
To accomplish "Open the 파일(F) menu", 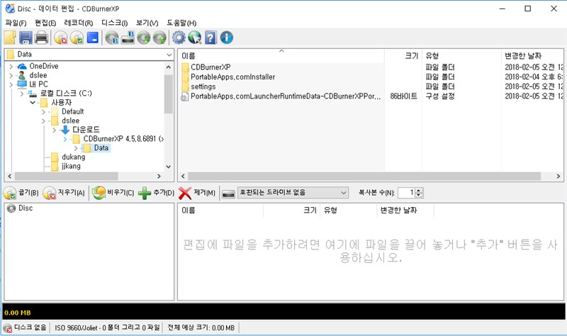I will pyautogui.click(x=16, y=23).
